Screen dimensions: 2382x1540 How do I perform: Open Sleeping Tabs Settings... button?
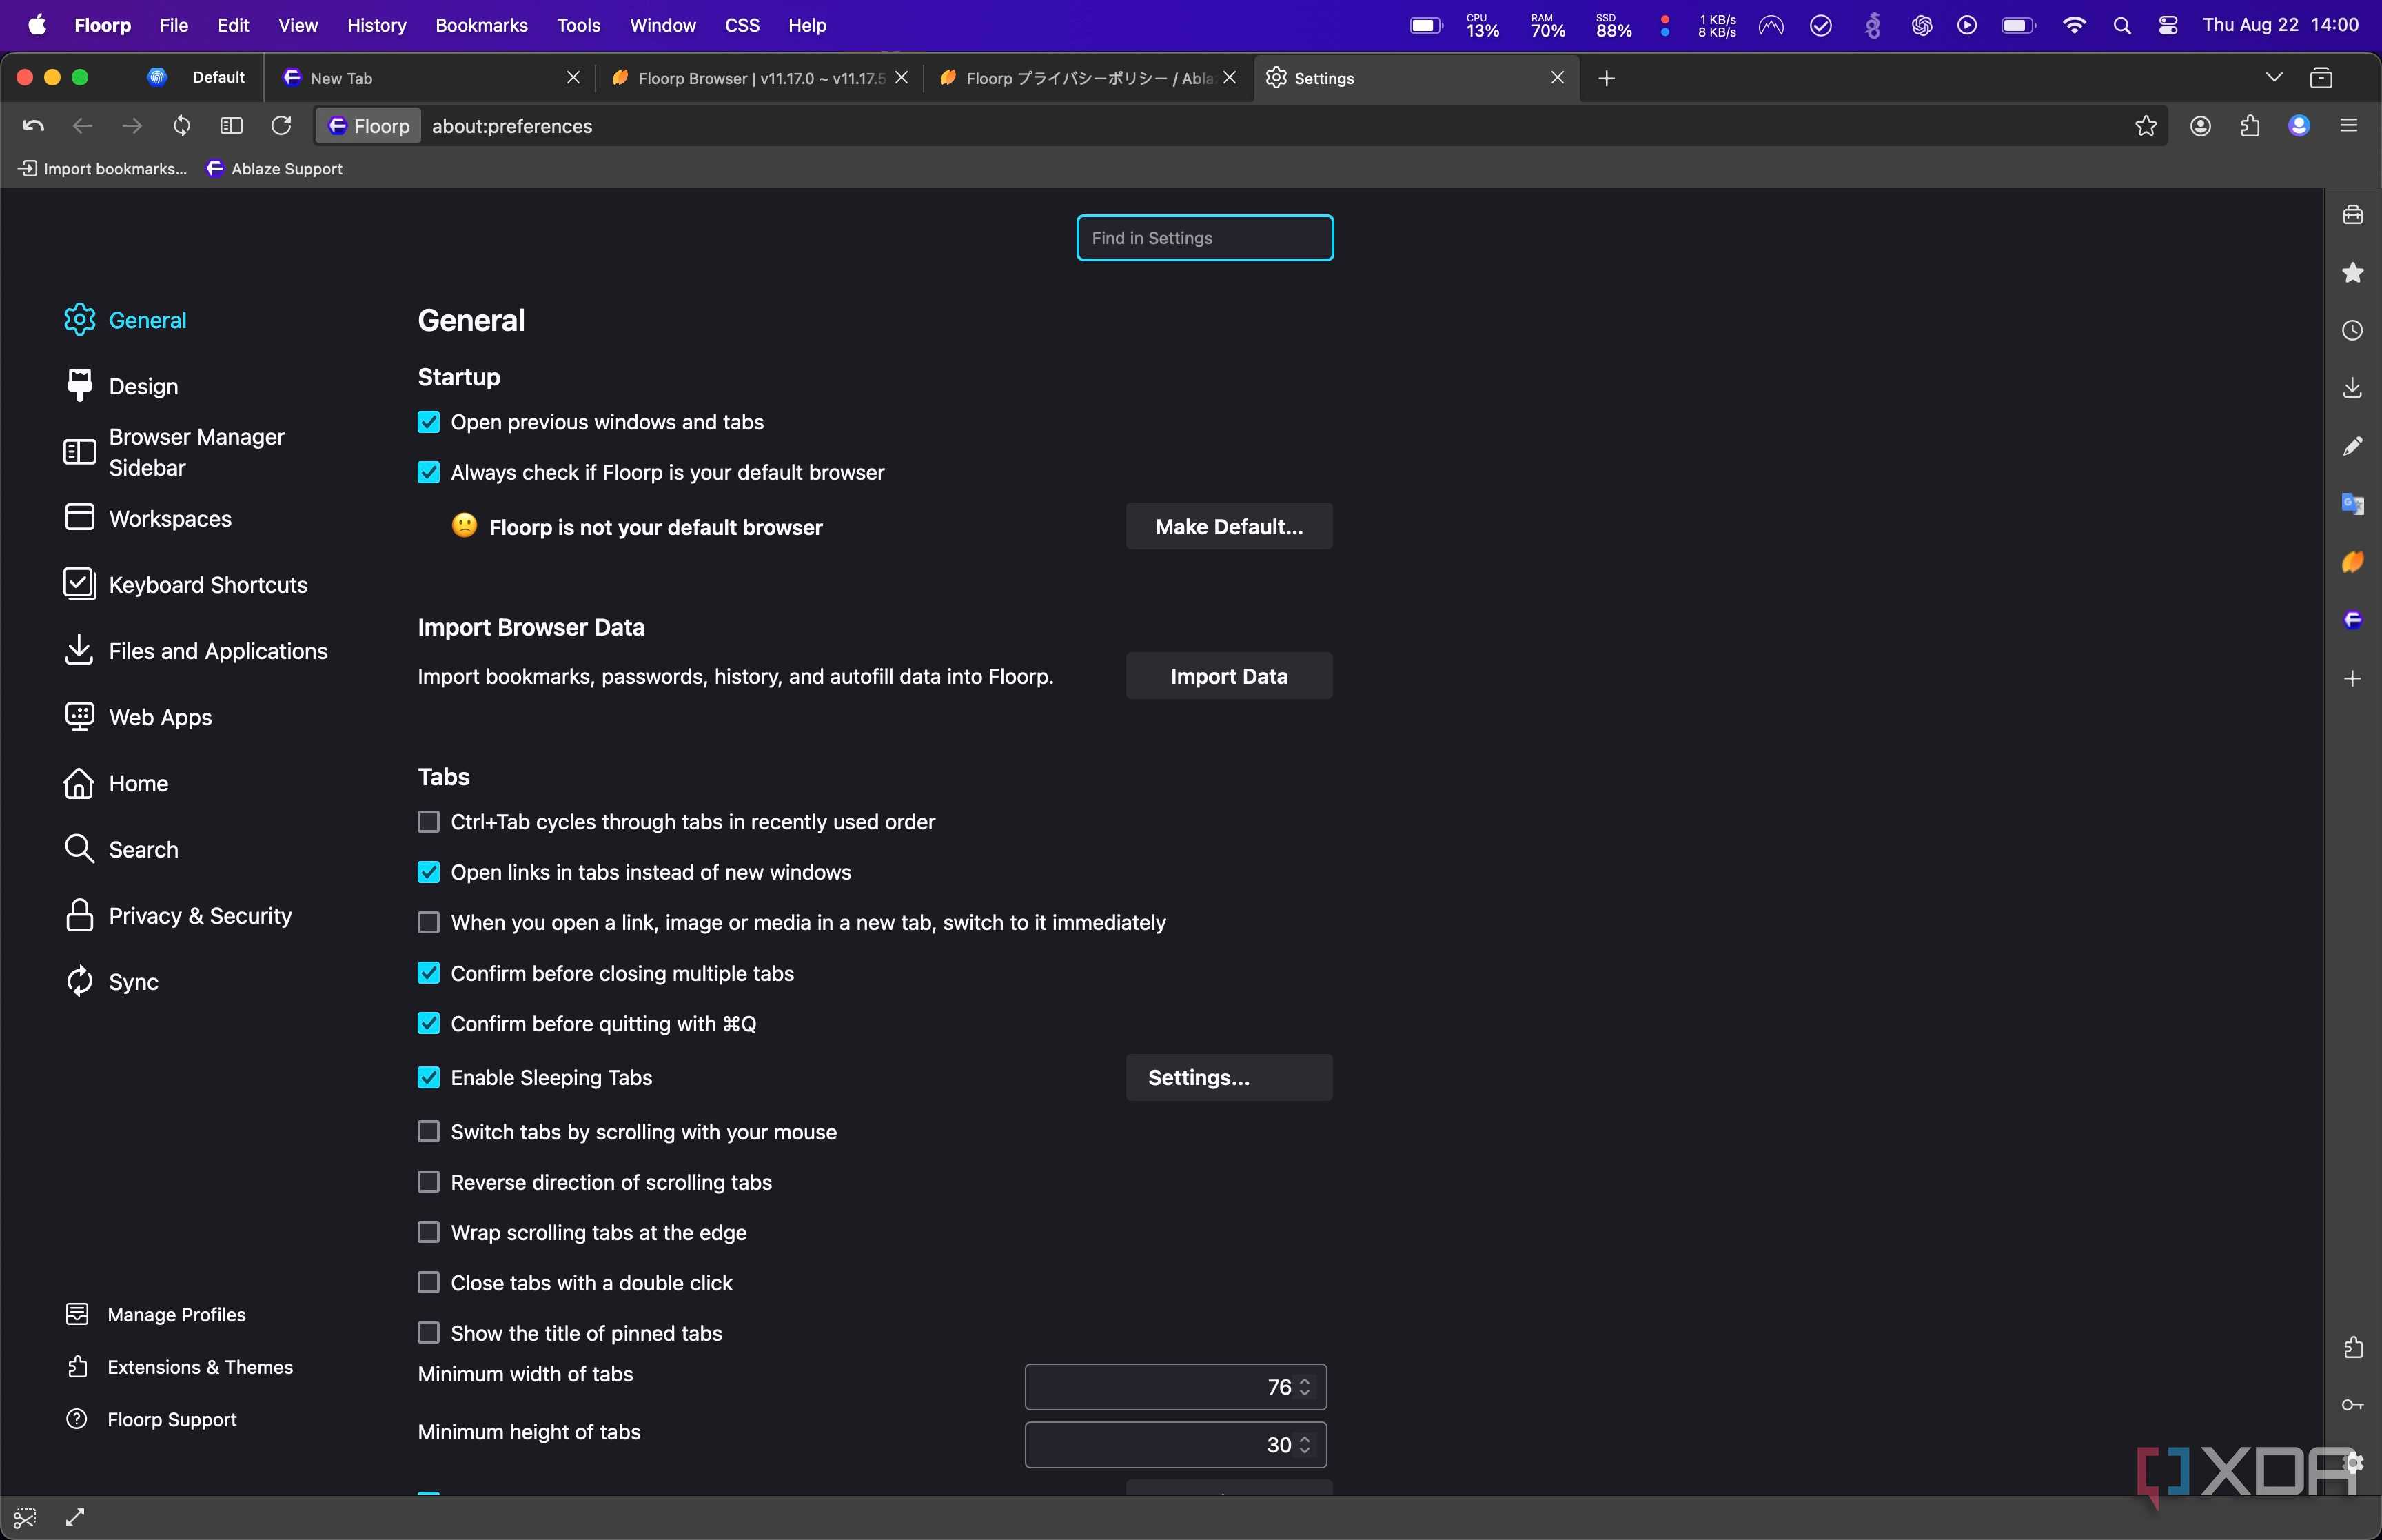1230,1077
